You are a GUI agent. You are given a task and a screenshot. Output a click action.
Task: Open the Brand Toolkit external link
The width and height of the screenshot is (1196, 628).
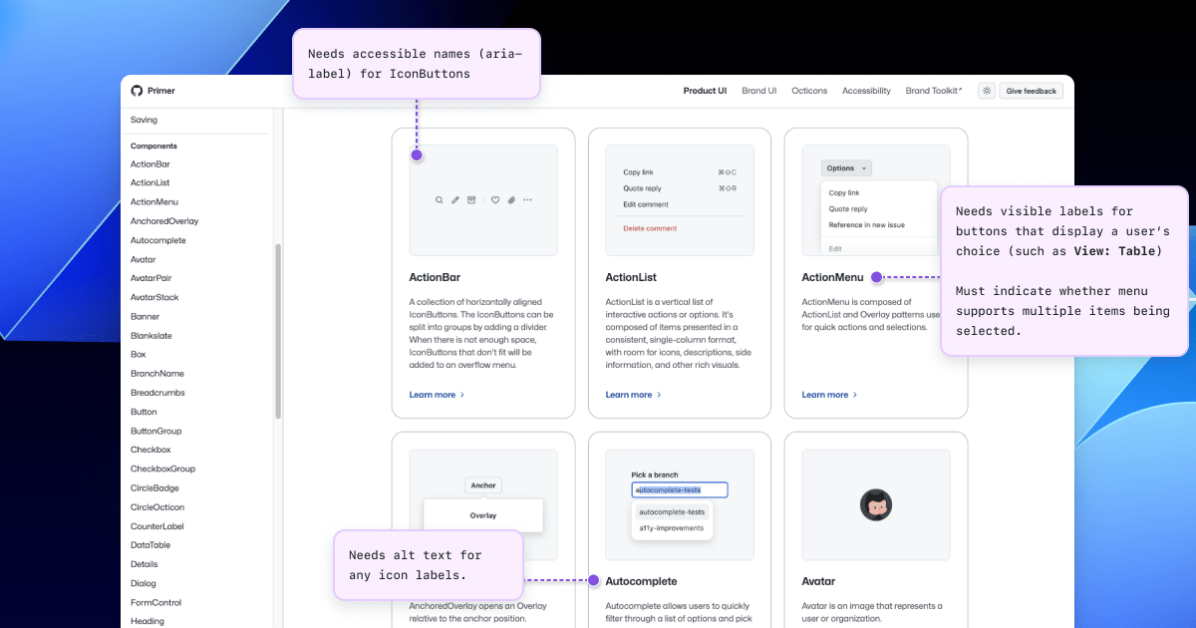934,91
